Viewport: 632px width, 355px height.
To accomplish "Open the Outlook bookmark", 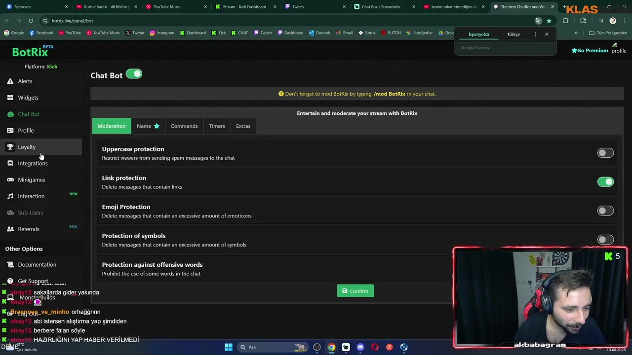I will (319, 33).
